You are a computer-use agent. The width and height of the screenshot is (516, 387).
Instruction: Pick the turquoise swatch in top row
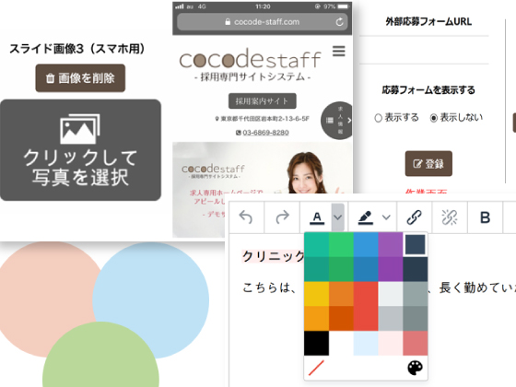tap(316, 244)
